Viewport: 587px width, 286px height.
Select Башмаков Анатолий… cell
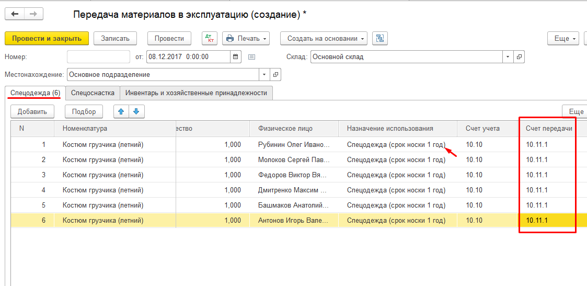(294, 205)
